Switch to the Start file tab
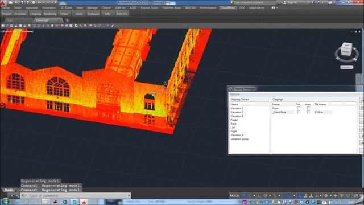The width and height of the screenshot is (364, 205). click(10, 20)
